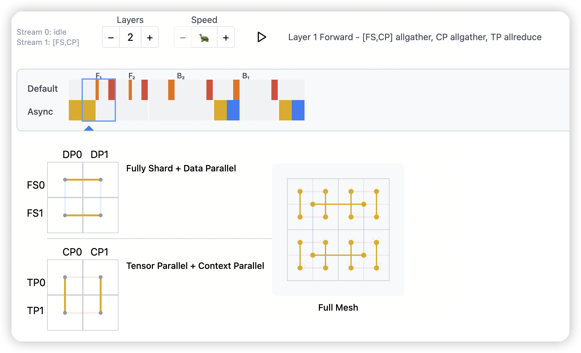This screenshot has height=353, width=581.
Task: Open the Full Mesh diagram
Action: 338,229
